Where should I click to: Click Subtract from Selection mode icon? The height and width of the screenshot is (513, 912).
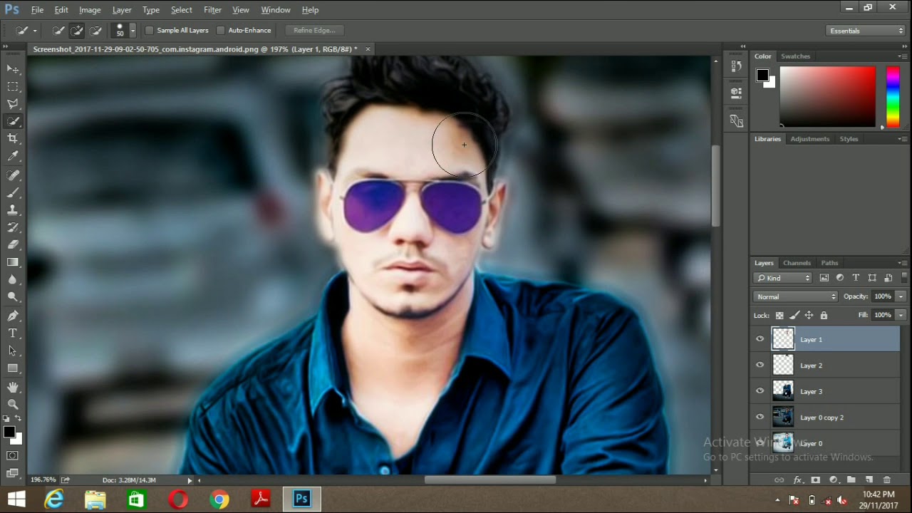(x=95, y=31)
